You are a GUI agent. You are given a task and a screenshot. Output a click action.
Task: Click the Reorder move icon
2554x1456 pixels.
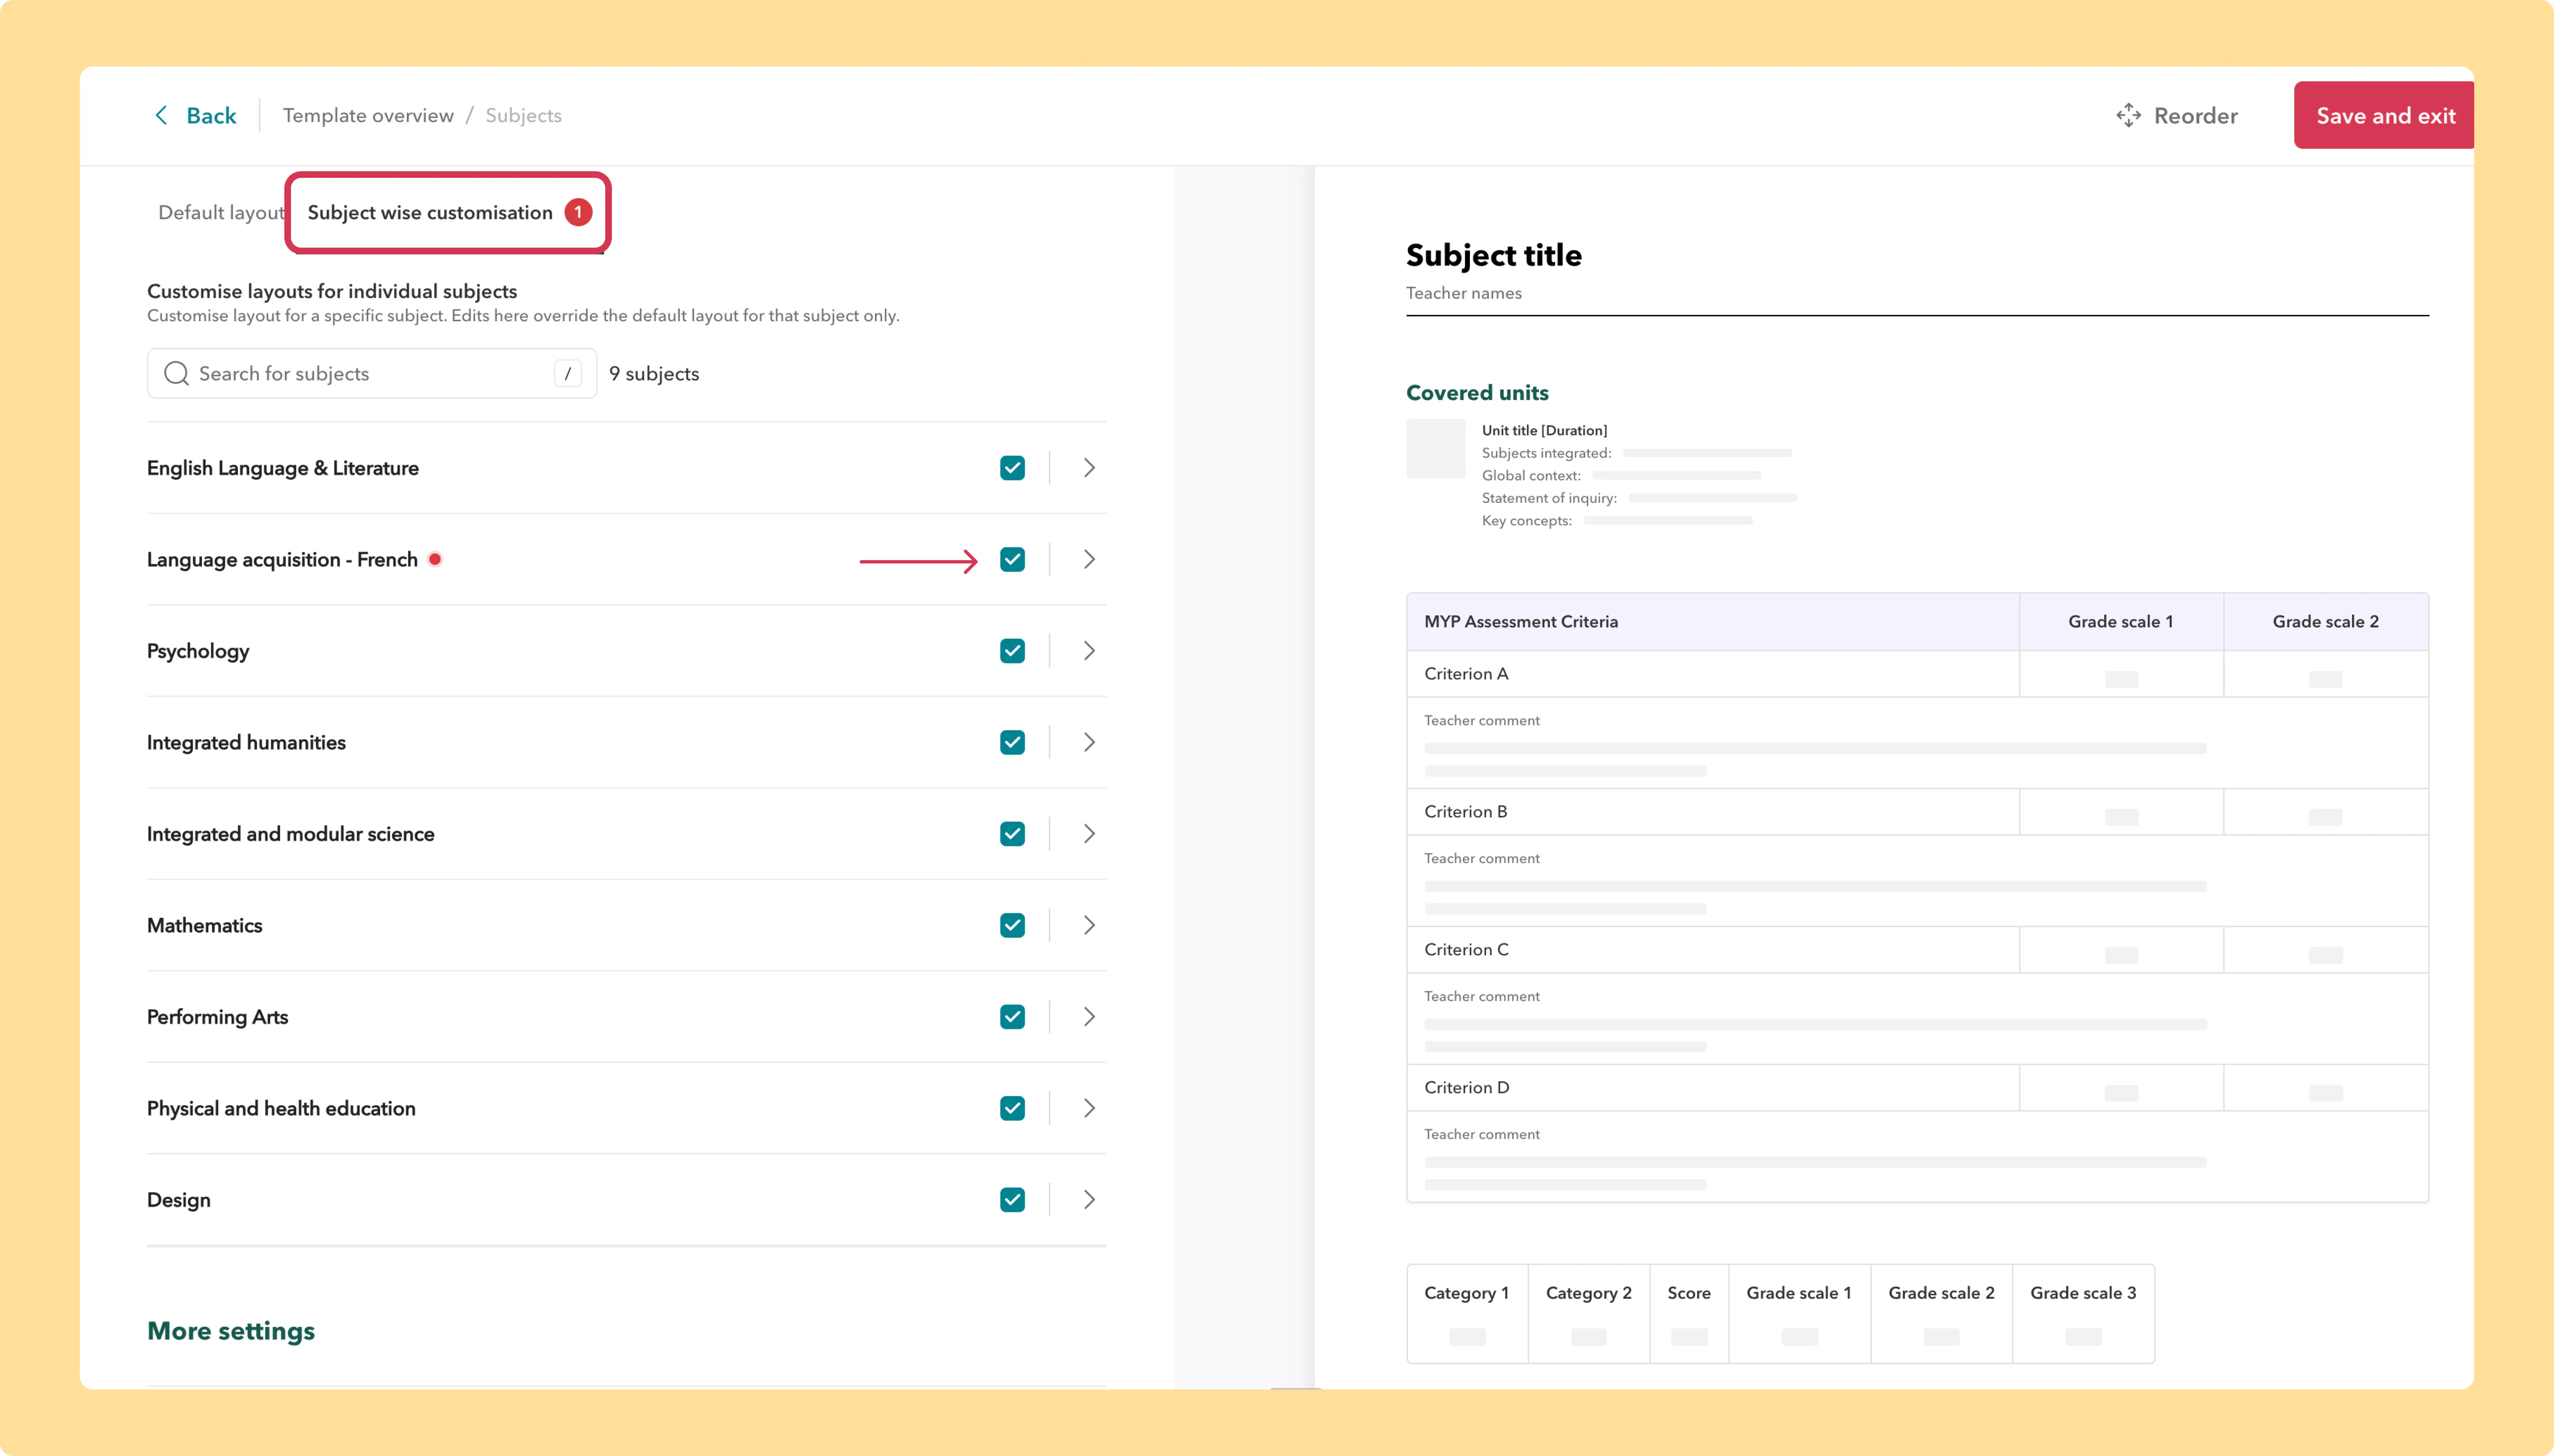point(2128,116)
